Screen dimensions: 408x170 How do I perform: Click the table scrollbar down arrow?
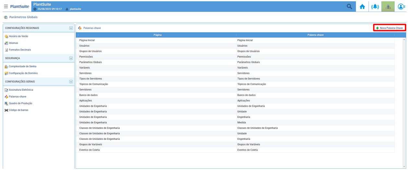click(404, 166)
